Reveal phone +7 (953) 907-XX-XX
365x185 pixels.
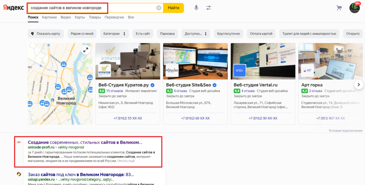pos(330,118)
